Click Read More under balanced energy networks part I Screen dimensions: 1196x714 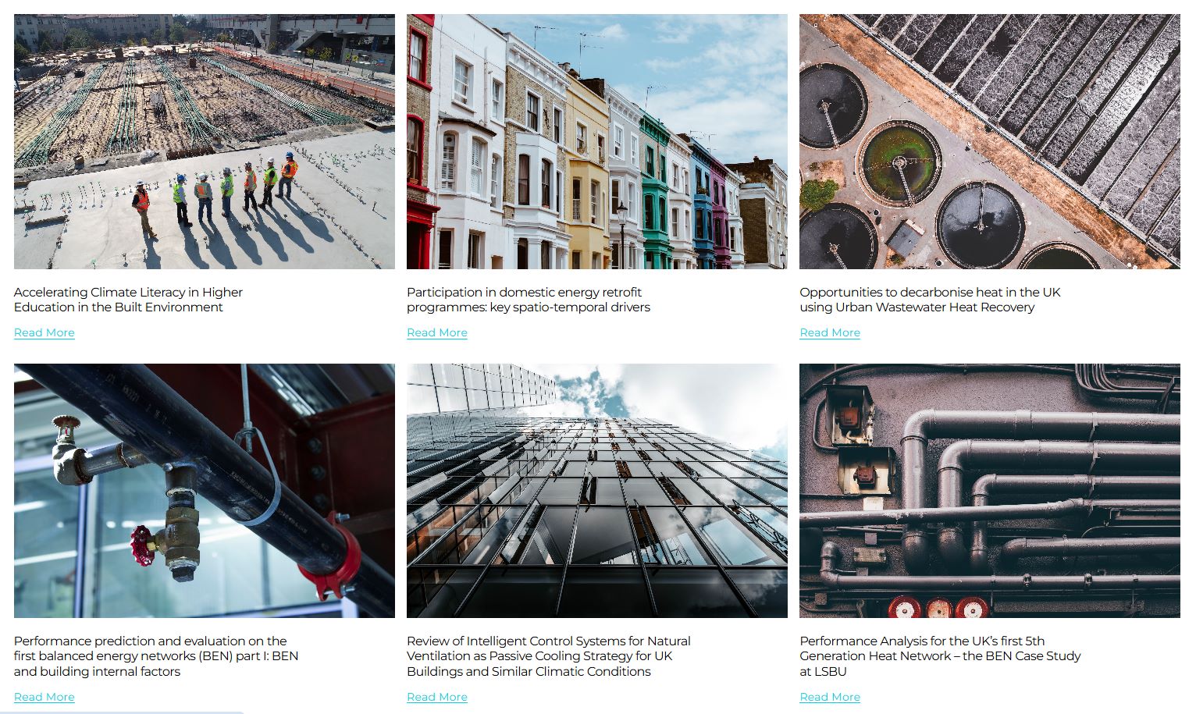tap(44, 697)
